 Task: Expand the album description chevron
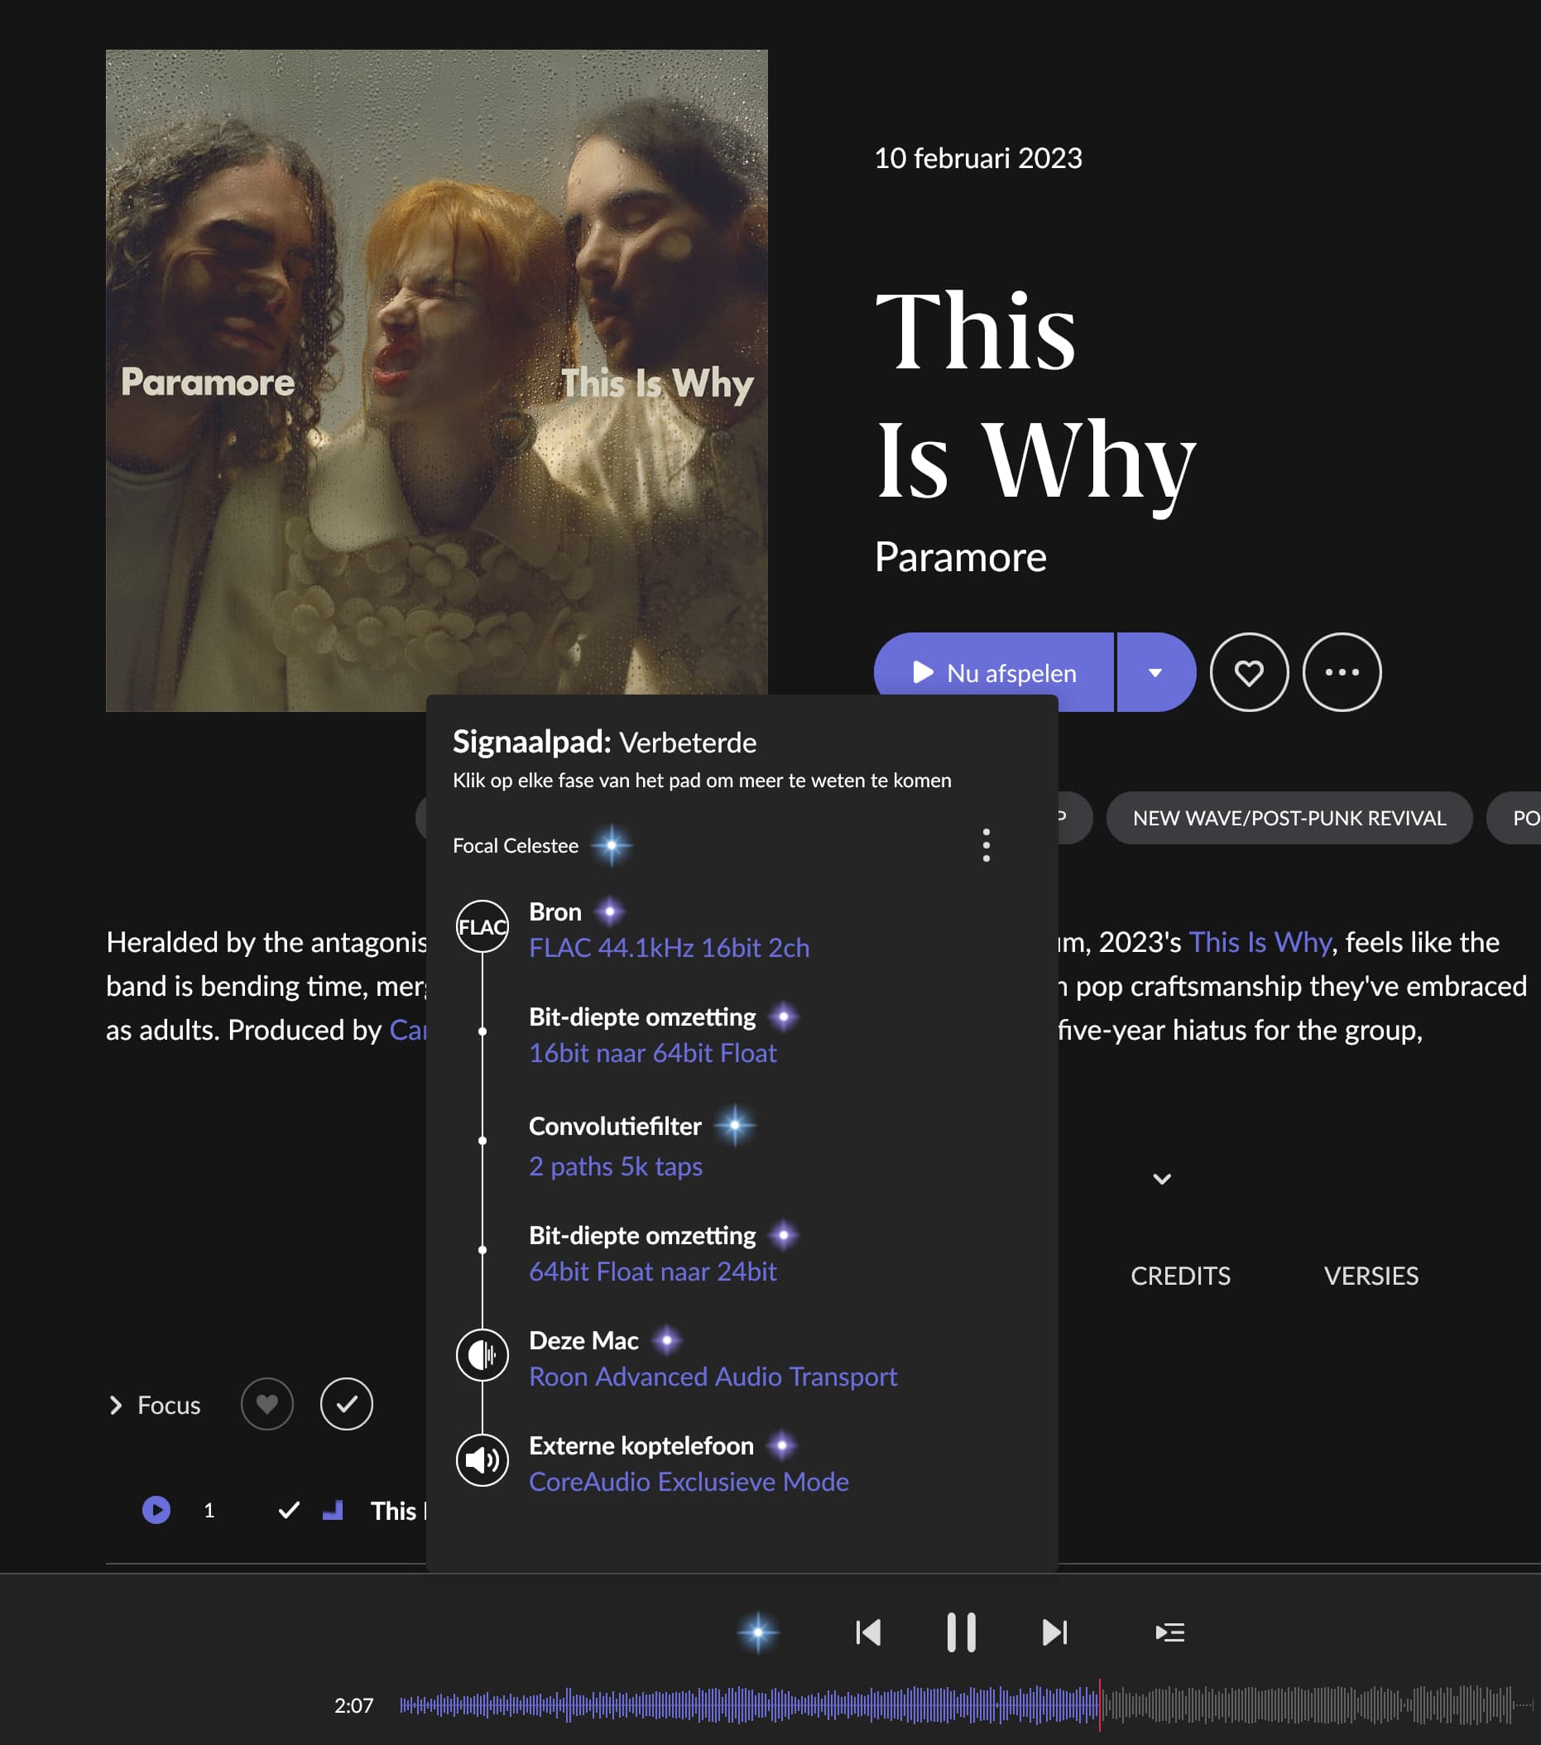(1162, 1179)
